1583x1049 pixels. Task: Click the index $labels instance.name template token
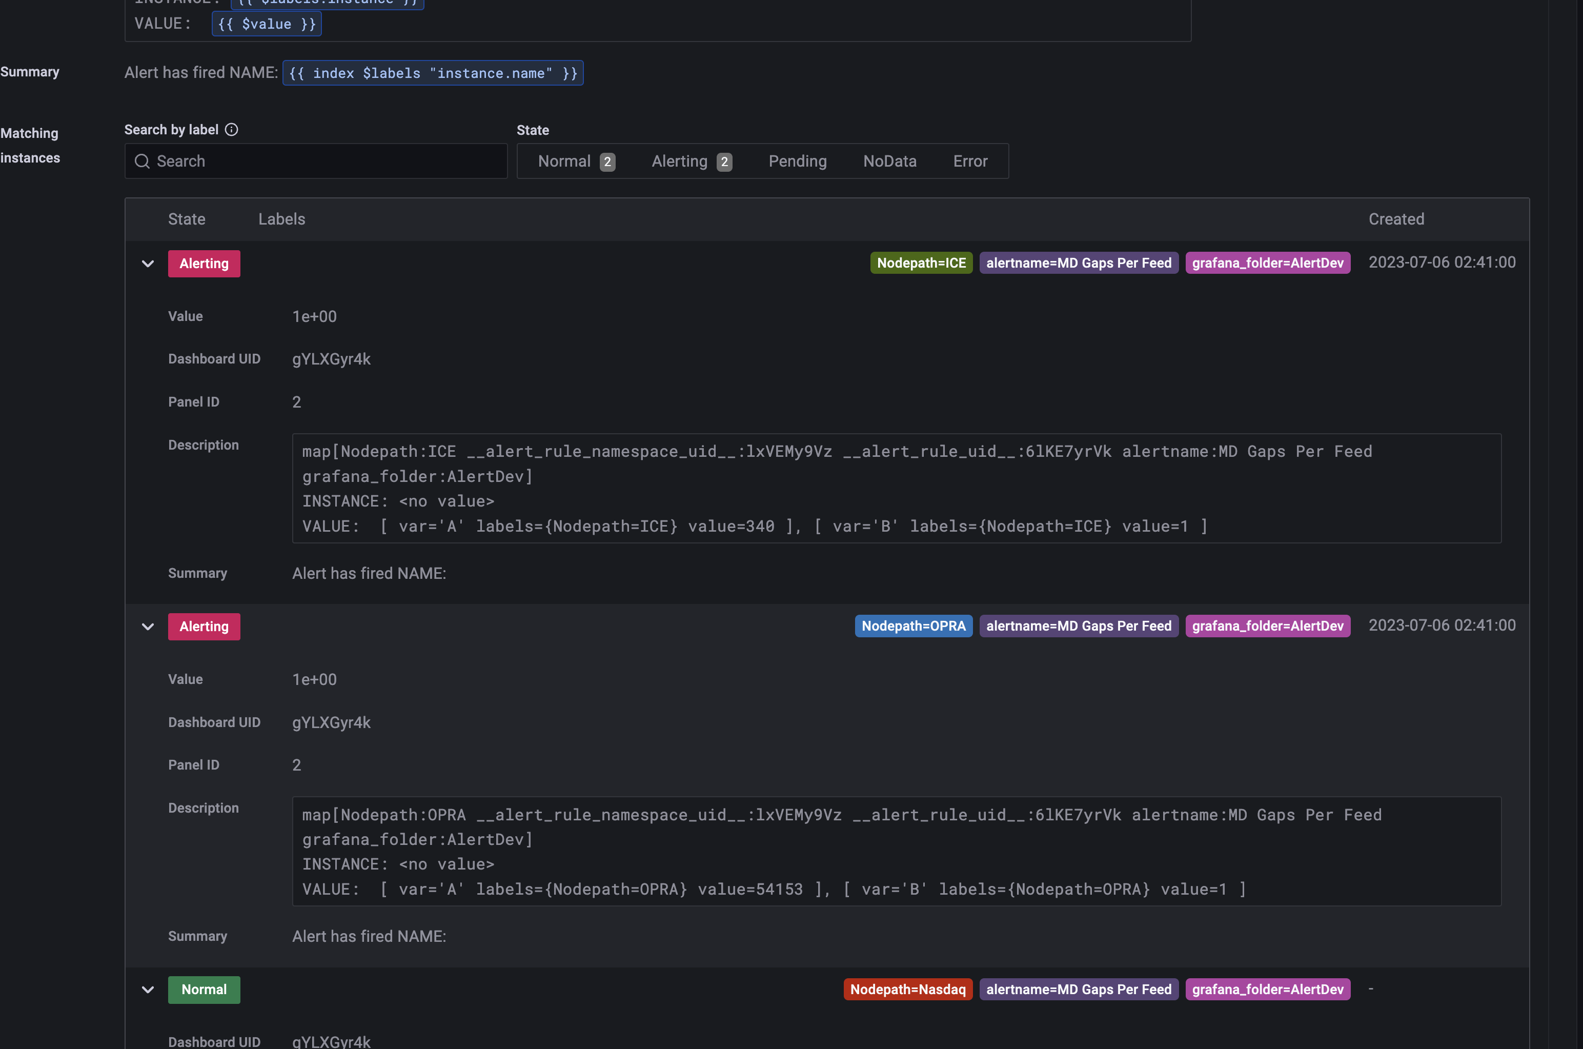[433, 73]
